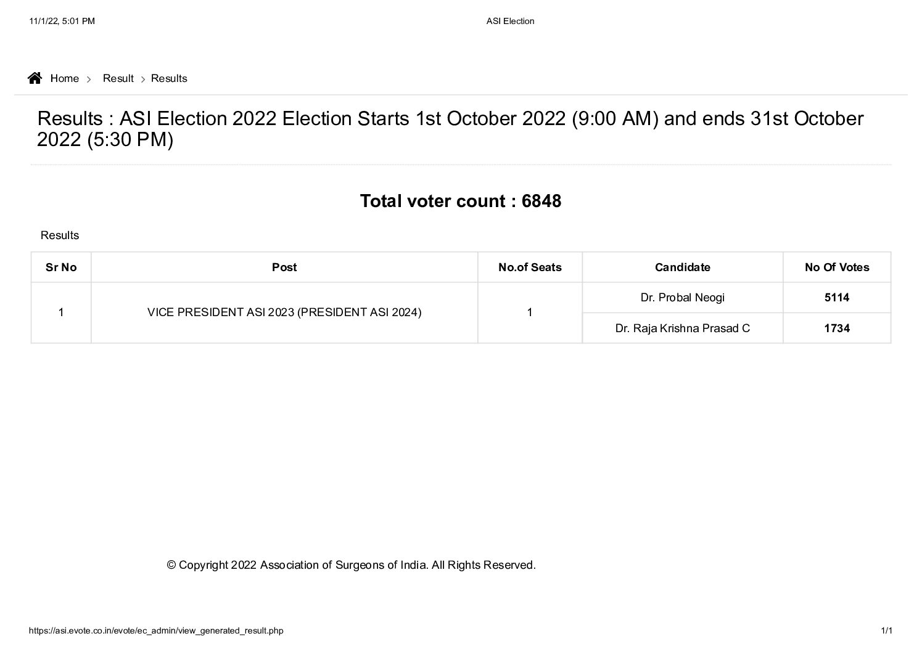The width and height of the screenshot is (922, 652).
Task: Click the Sr No column header
Action: pos(61,267)
